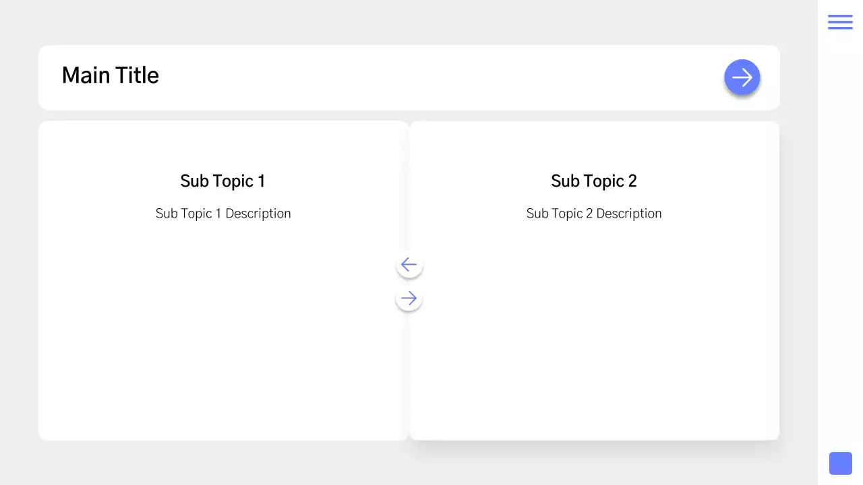
Task: Click the empty middle of the right sidebar
Action: [840, 243]
